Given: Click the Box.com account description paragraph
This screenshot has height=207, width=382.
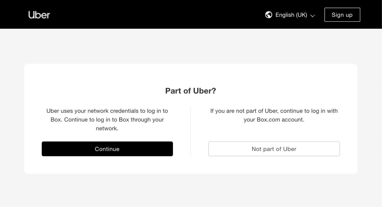Looking at the screenshot, I should 274,115.
